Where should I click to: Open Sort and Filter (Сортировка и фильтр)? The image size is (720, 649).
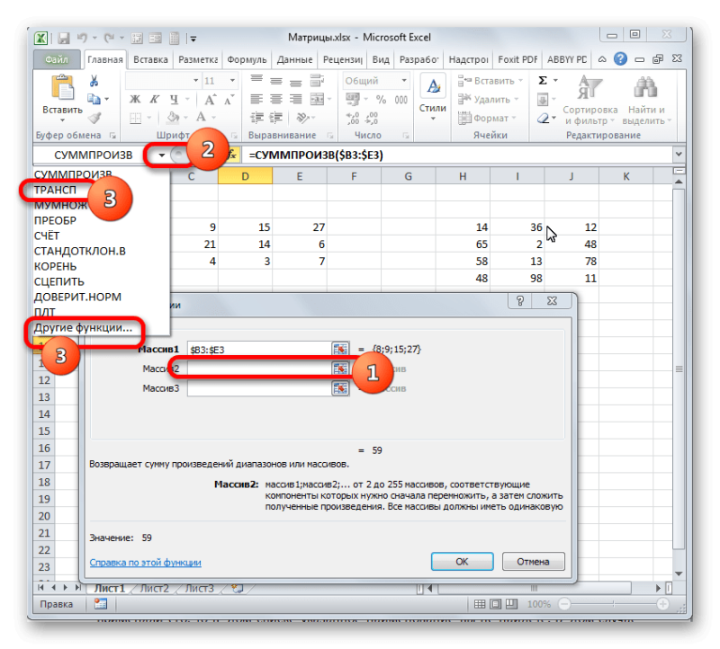pos(590,100)
